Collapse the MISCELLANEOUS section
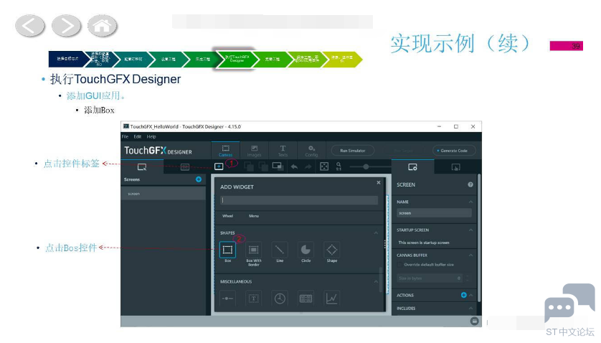 376,281
